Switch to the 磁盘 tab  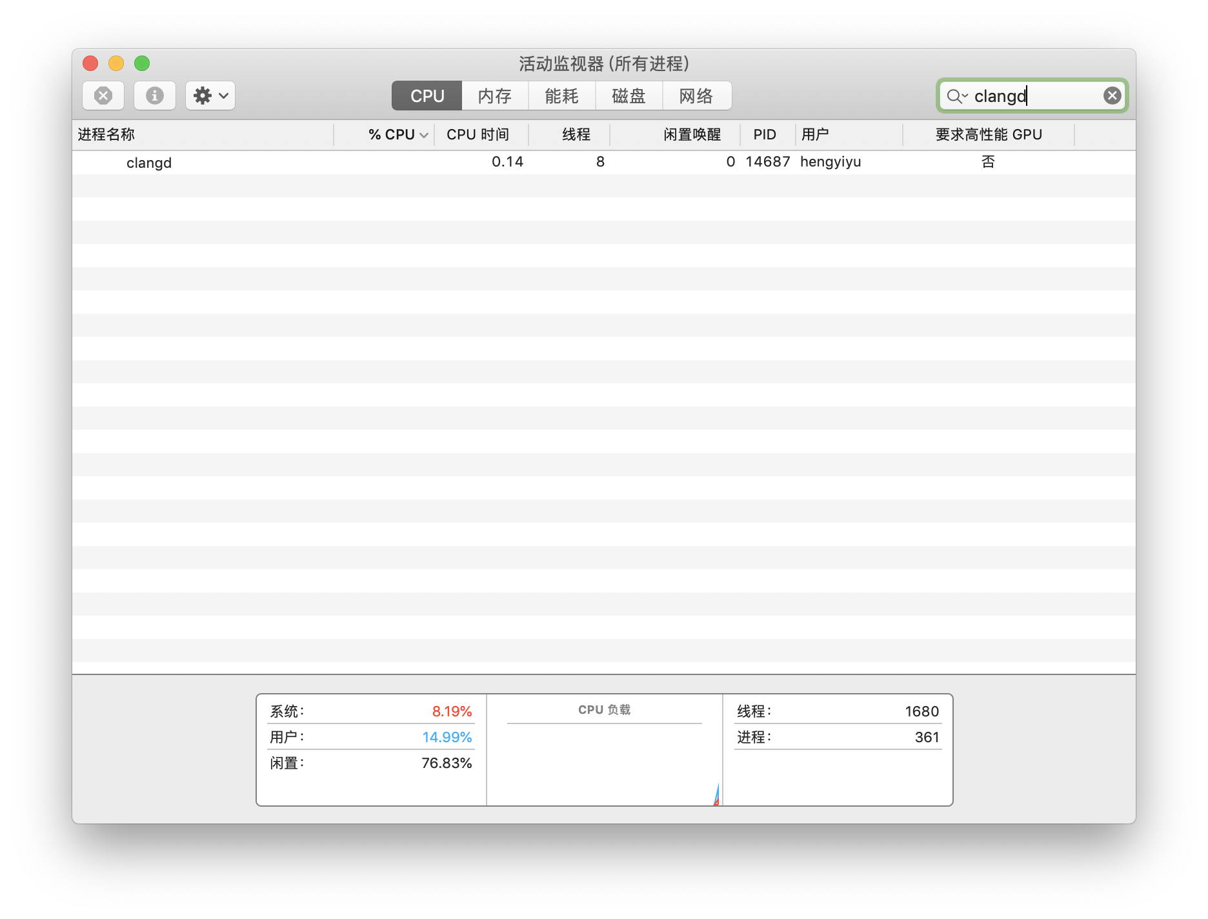pyautogui.click(x=629, y=96)
